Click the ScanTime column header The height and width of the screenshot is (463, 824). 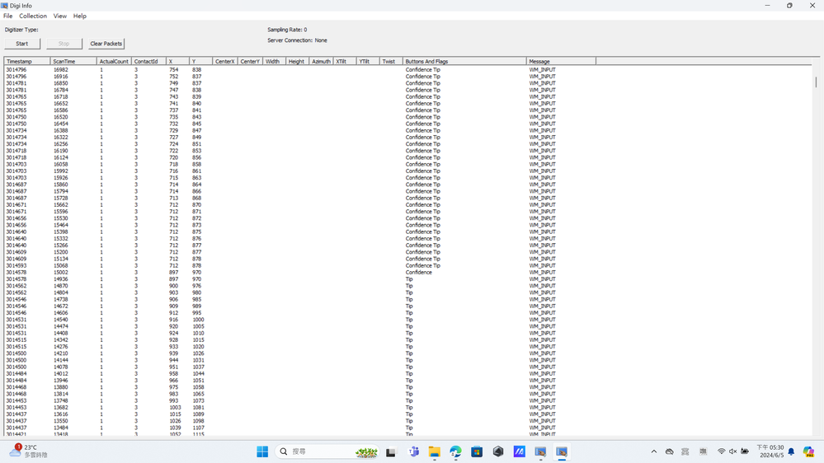(x=73, y=62)
